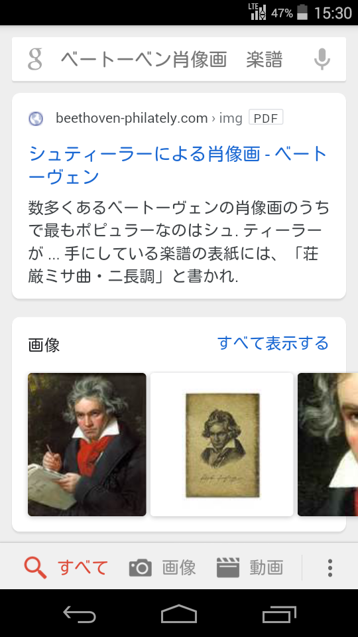Viewport: 358px width, 637px height.
Task: Tap すべて表示する to show all images
Action: 272,343
